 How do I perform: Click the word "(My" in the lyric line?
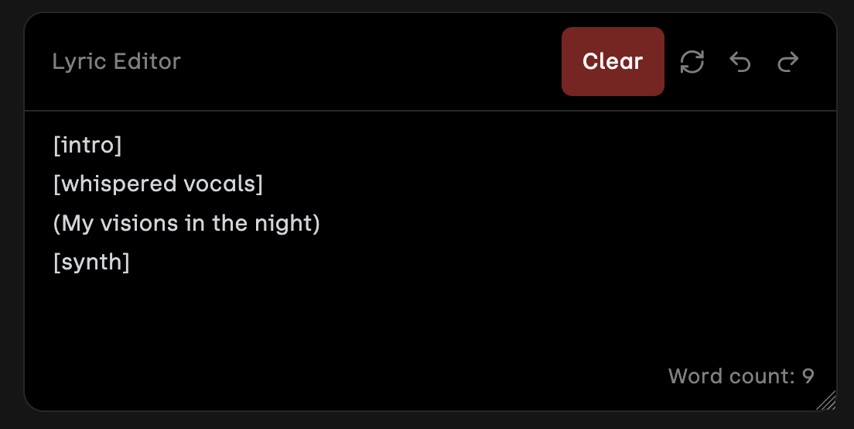click(x=73, y=224)
